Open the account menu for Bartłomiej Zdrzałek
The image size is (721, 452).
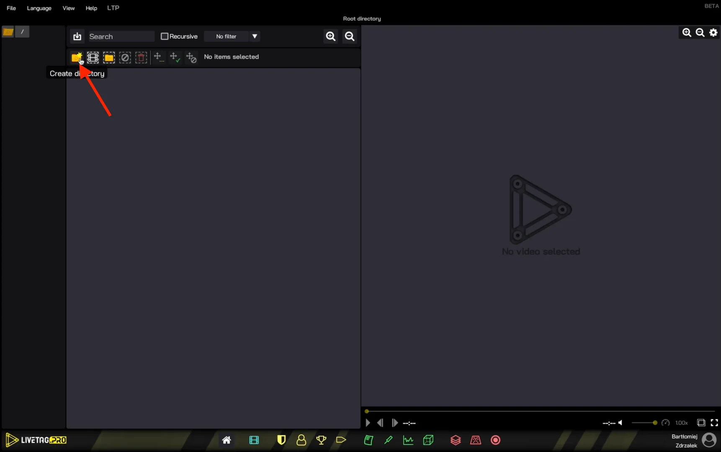709,440
